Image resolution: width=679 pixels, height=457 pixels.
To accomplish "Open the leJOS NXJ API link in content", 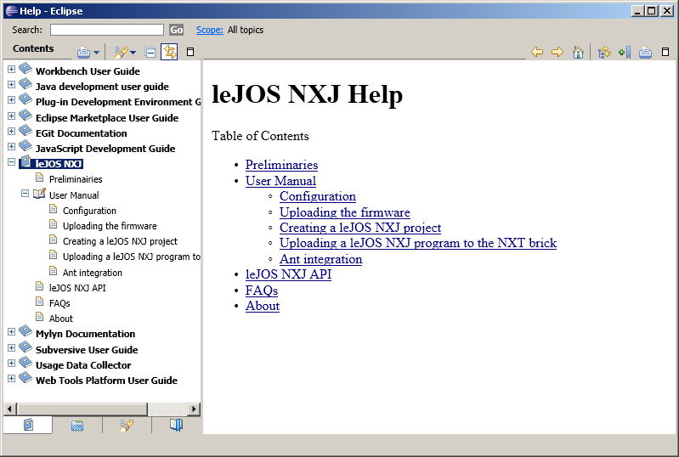I will click(x=288, y=274).
